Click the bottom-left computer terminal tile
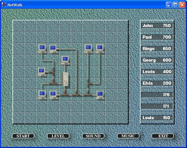This screenshot has height=148, width=187. 42,95
